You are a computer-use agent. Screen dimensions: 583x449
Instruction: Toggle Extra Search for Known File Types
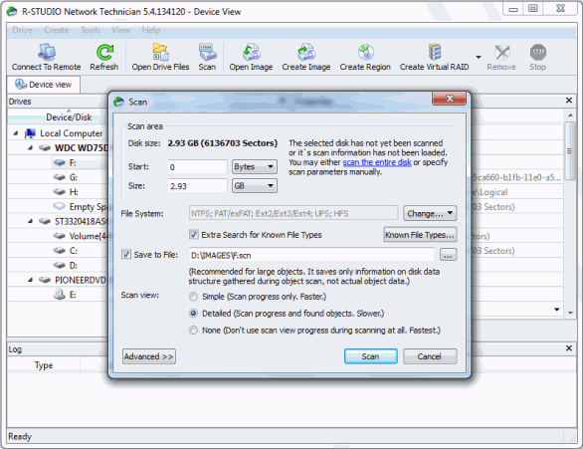pyautogui.click(x=193, y=234)
